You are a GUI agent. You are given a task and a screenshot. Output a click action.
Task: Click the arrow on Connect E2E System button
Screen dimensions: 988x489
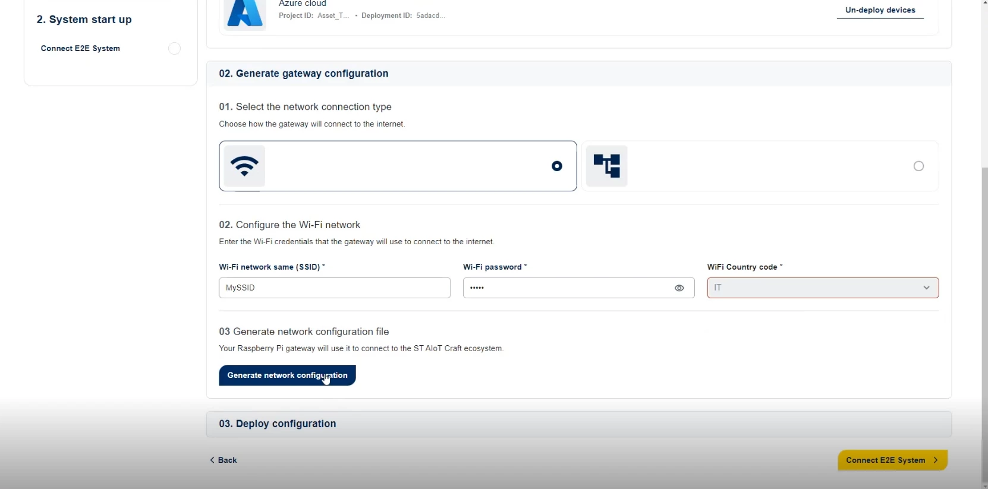coord(936,460)
